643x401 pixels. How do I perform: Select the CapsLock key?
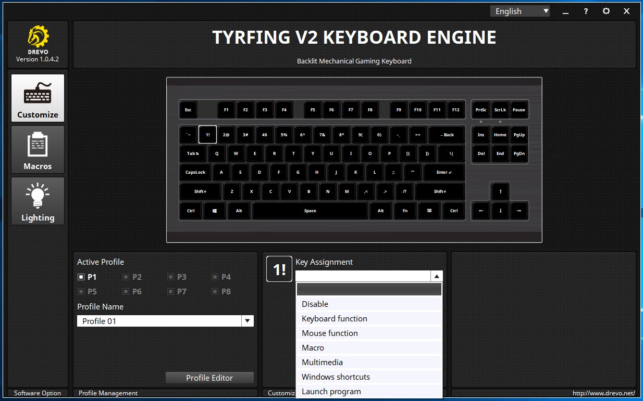195,172
